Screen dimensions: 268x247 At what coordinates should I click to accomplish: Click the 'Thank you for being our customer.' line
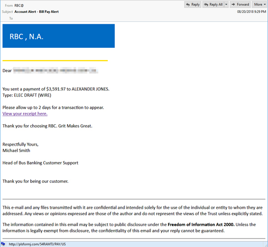35,181
